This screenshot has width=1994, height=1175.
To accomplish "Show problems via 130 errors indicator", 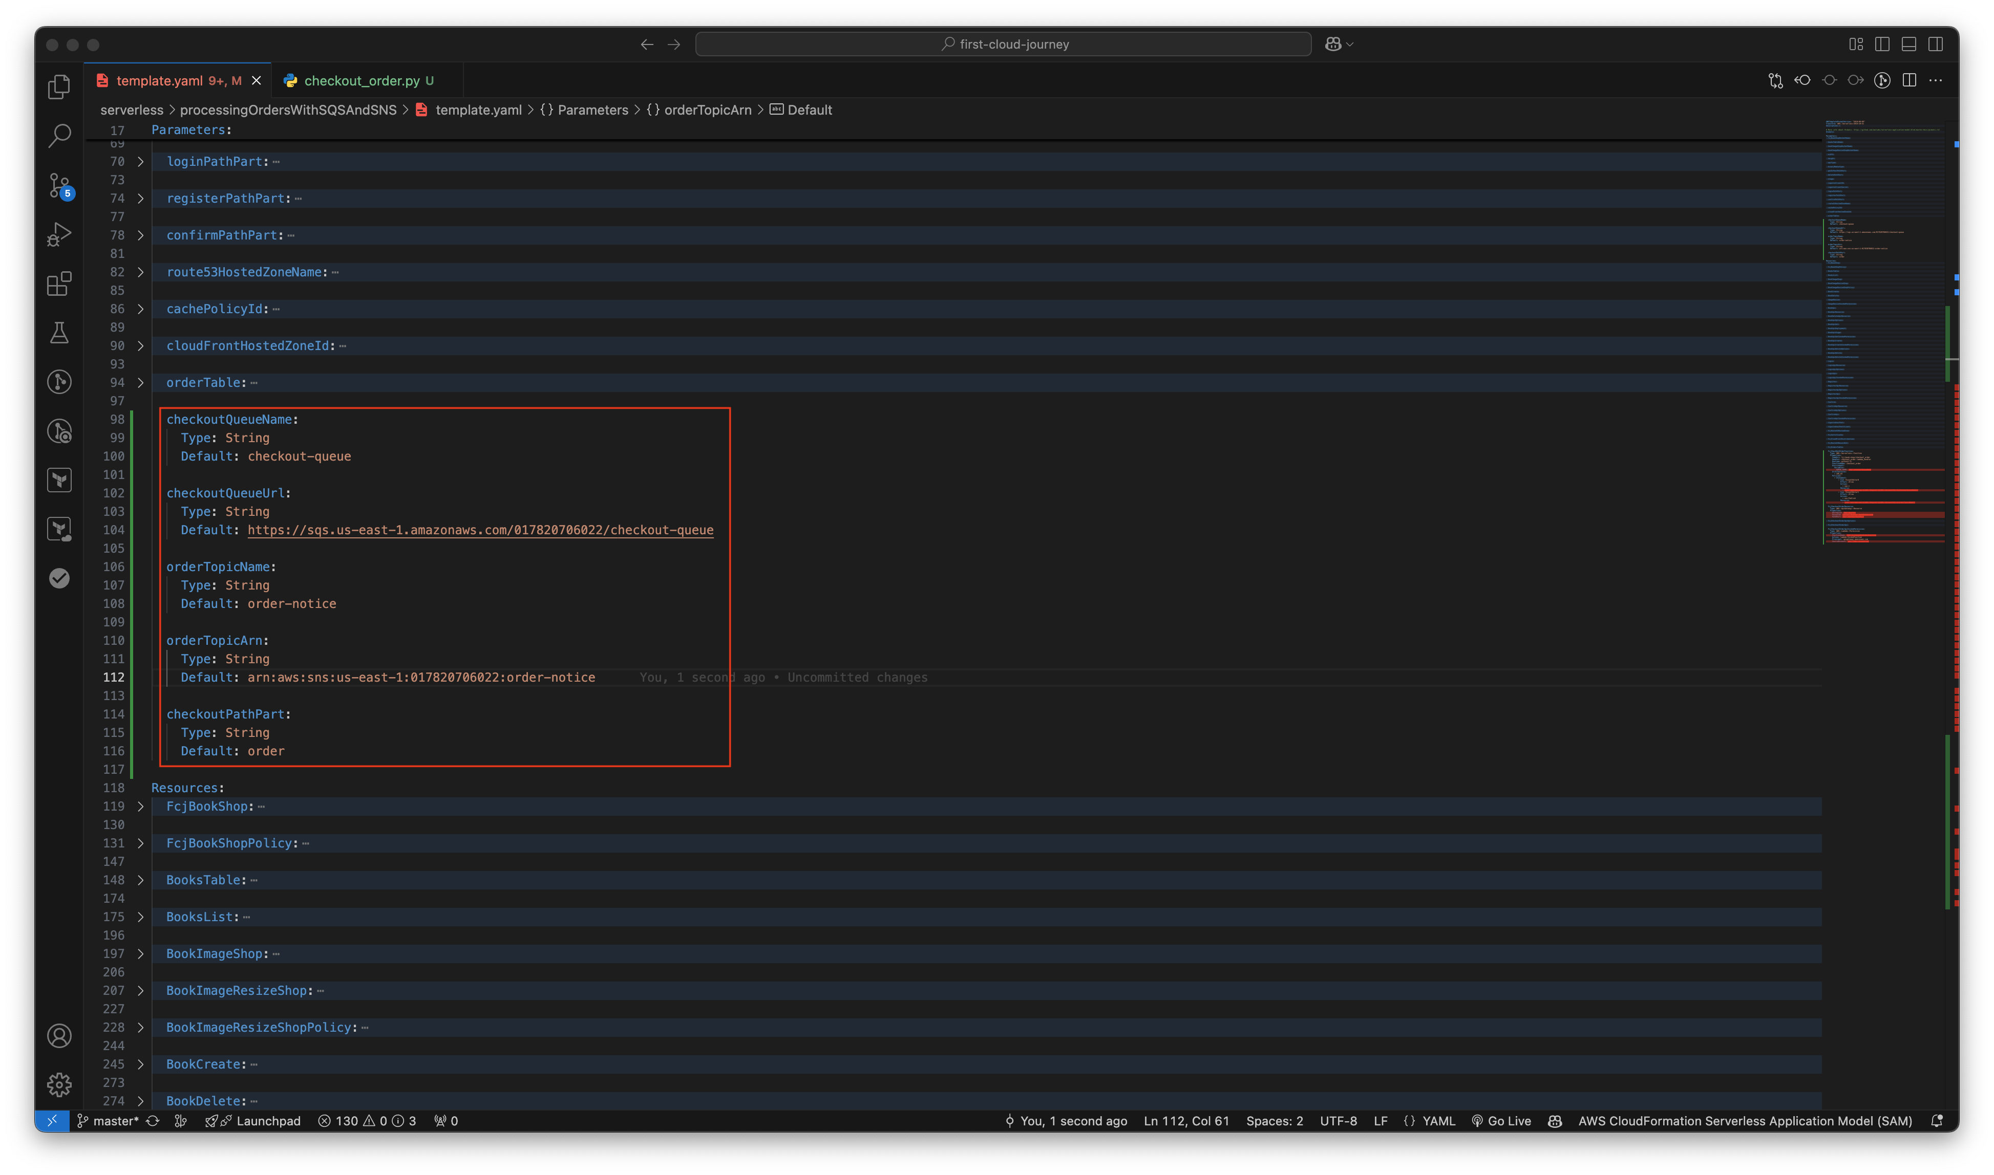I will (x=367, y=1120).
